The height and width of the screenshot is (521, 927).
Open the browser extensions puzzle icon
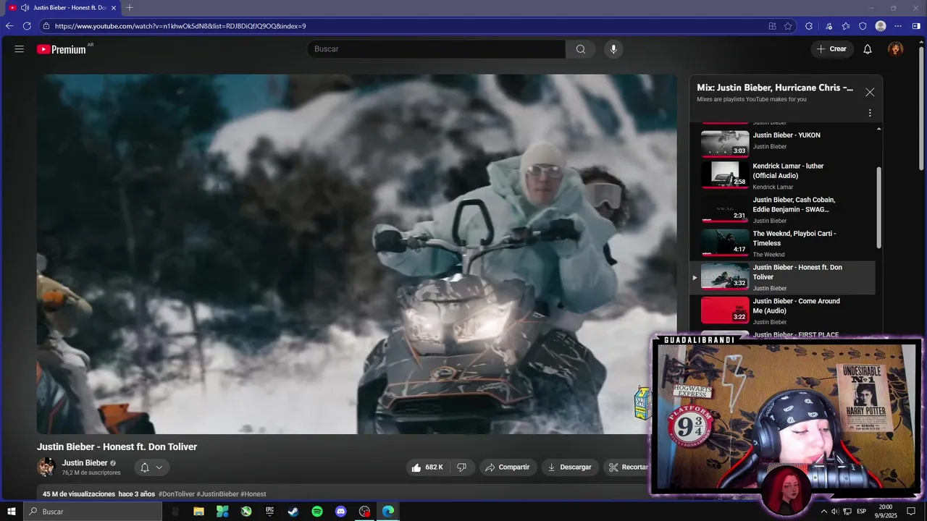[x=809, y=26]
